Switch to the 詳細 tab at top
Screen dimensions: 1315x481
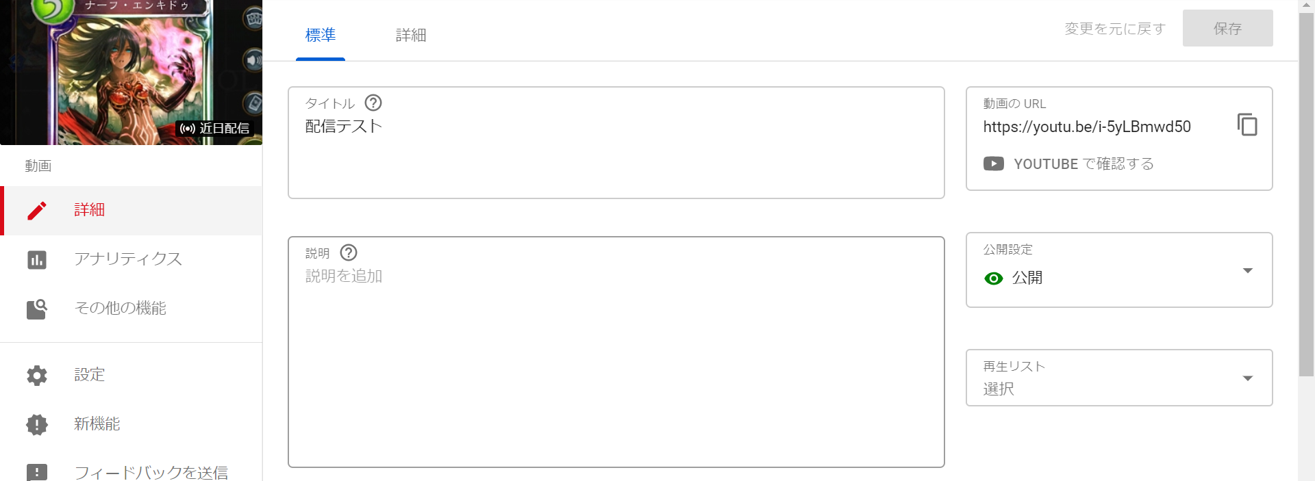coord(411,35)
